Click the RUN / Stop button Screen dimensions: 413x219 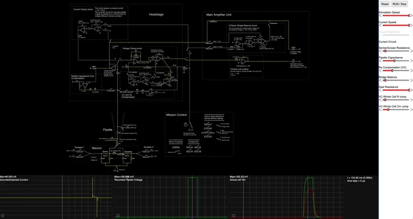click(x=400, y=4)
